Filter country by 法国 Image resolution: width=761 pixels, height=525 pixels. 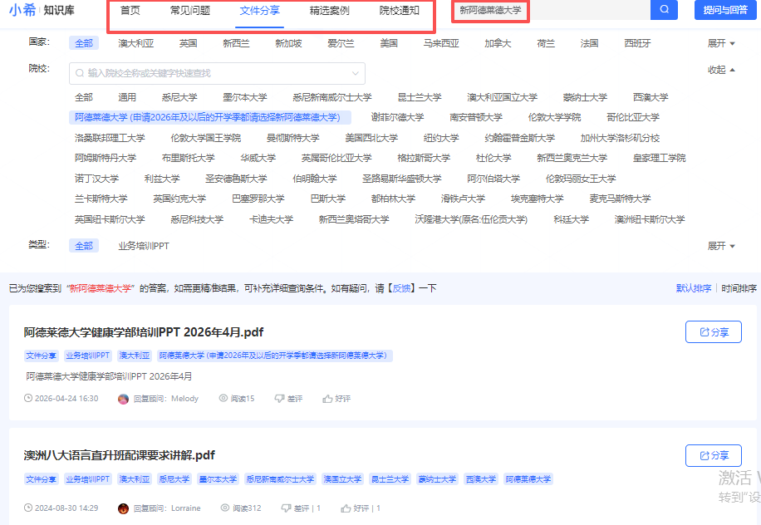[x=590, y=43]
